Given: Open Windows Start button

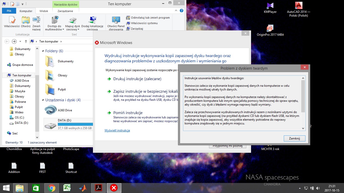Looking at the screenshot, I should [6, 188].
